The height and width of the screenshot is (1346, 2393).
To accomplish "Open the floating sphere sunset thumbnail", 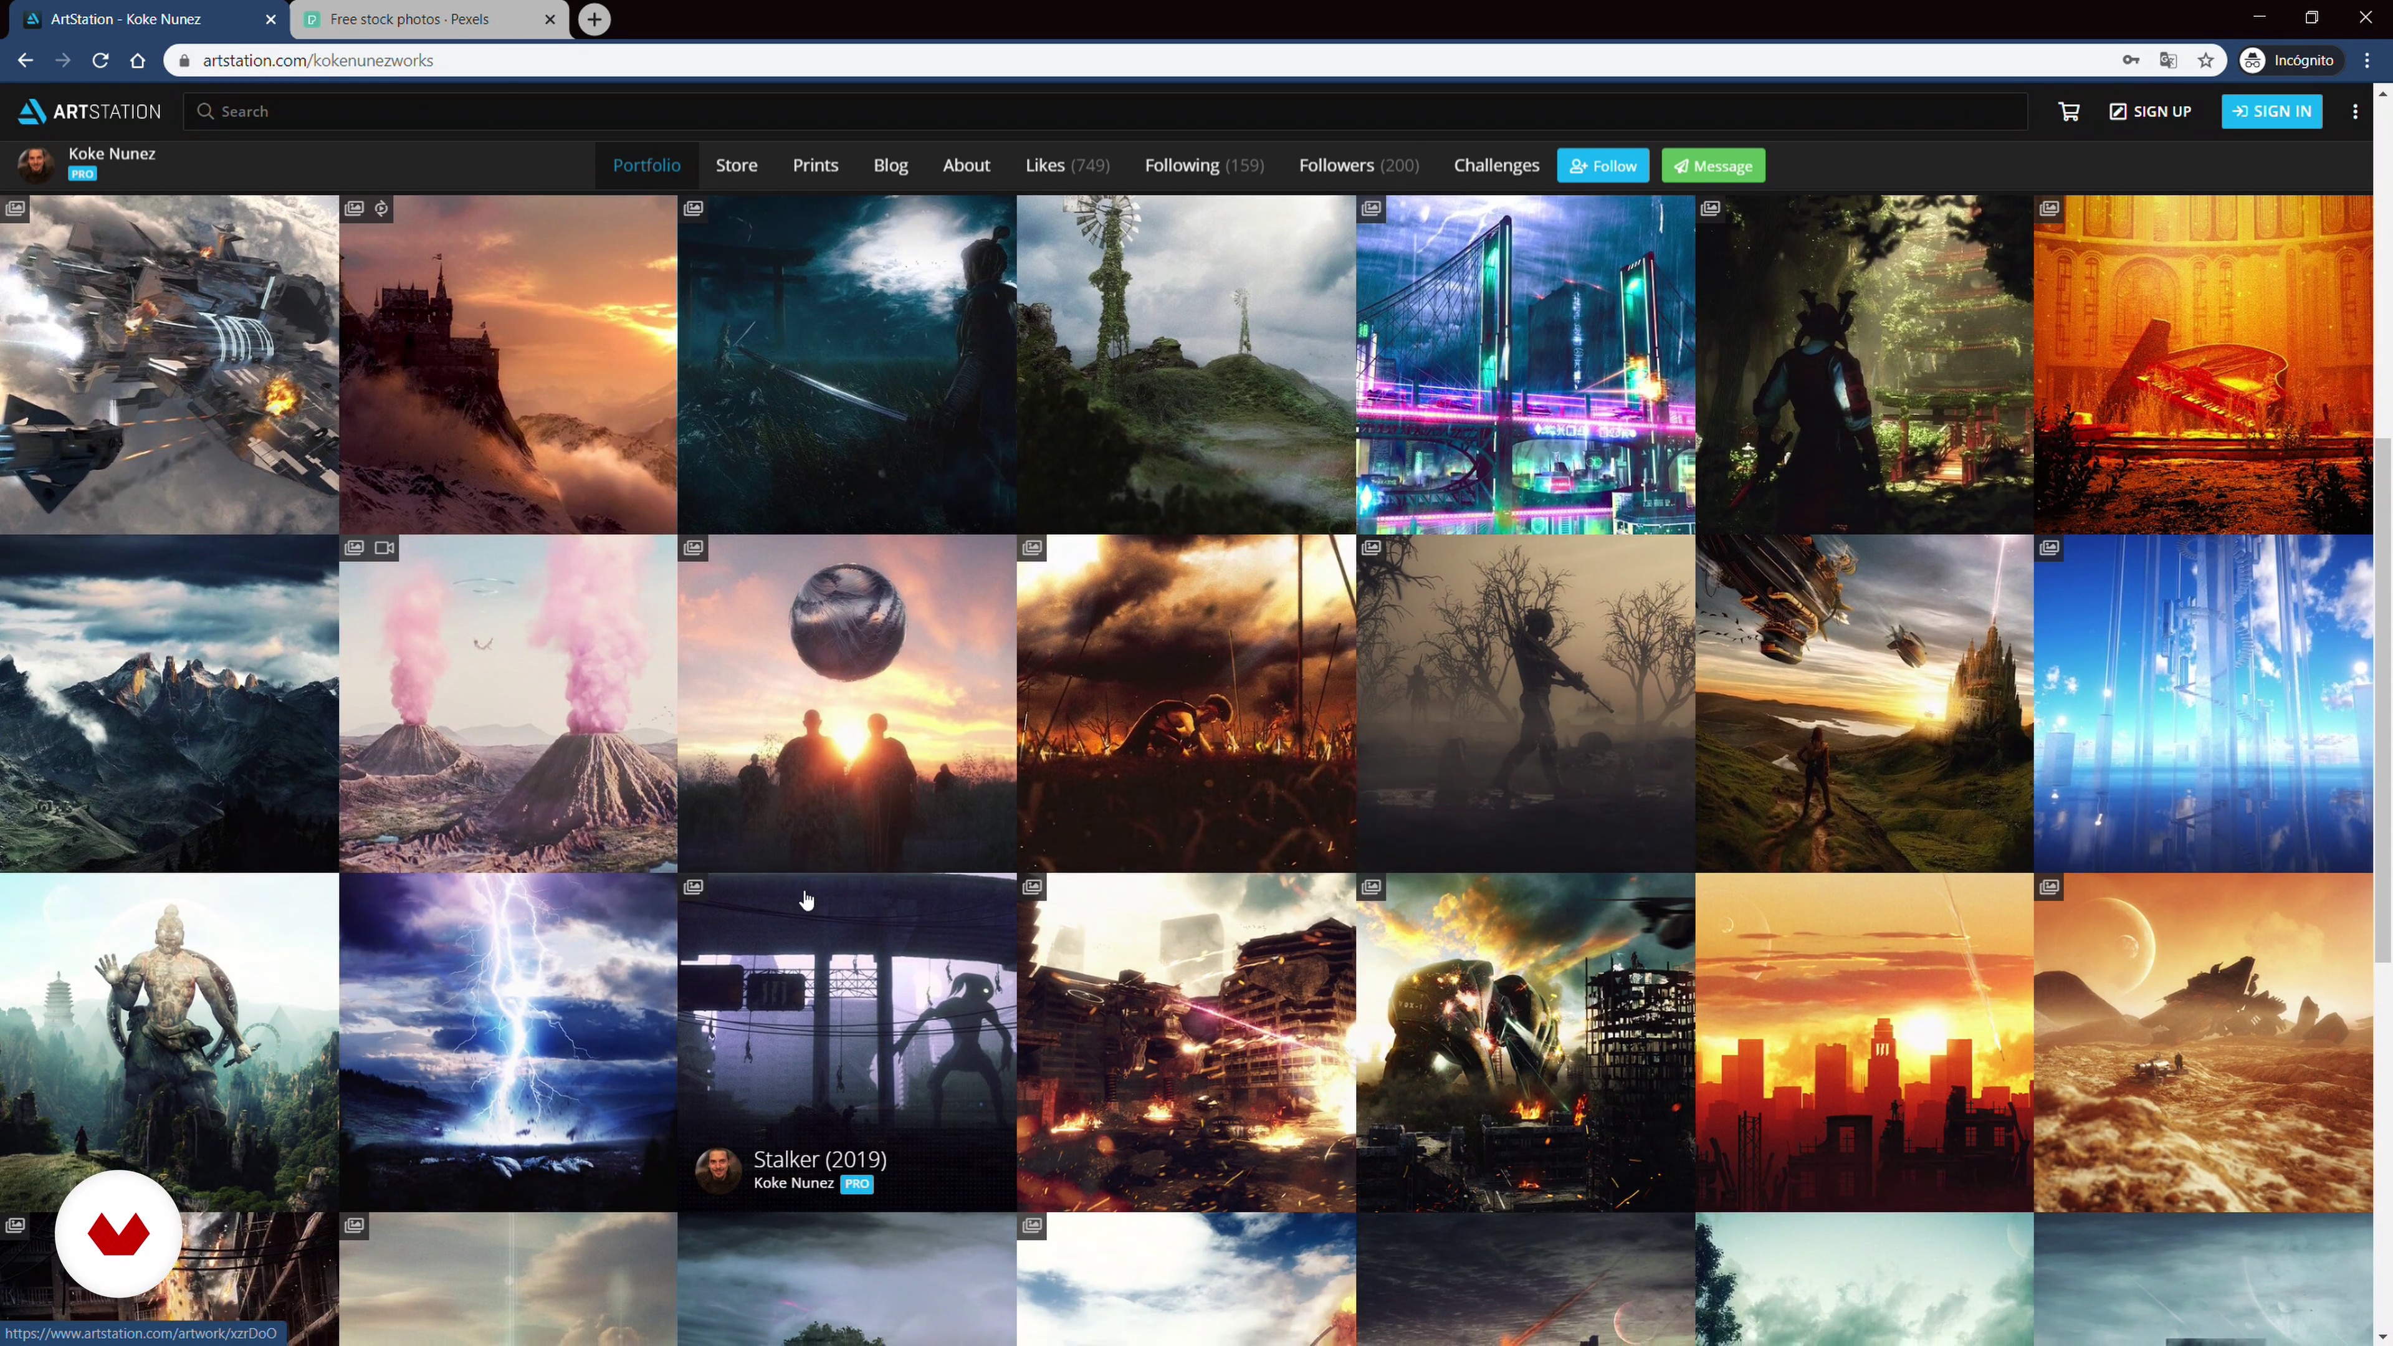I will (x=848, y=703).
